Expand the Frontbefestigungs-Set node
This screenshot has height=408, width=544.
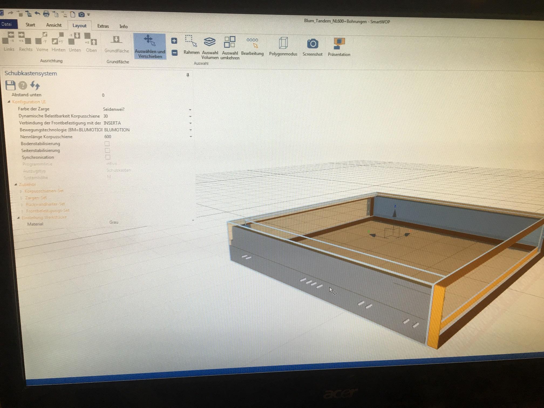(23, 211)
